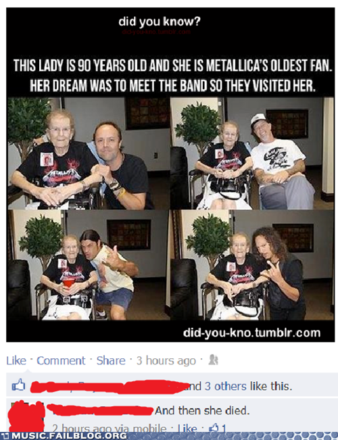Open the bottom-left photo with man in blue shorts
Screen dimensions: 338x440
coord(89,265)
